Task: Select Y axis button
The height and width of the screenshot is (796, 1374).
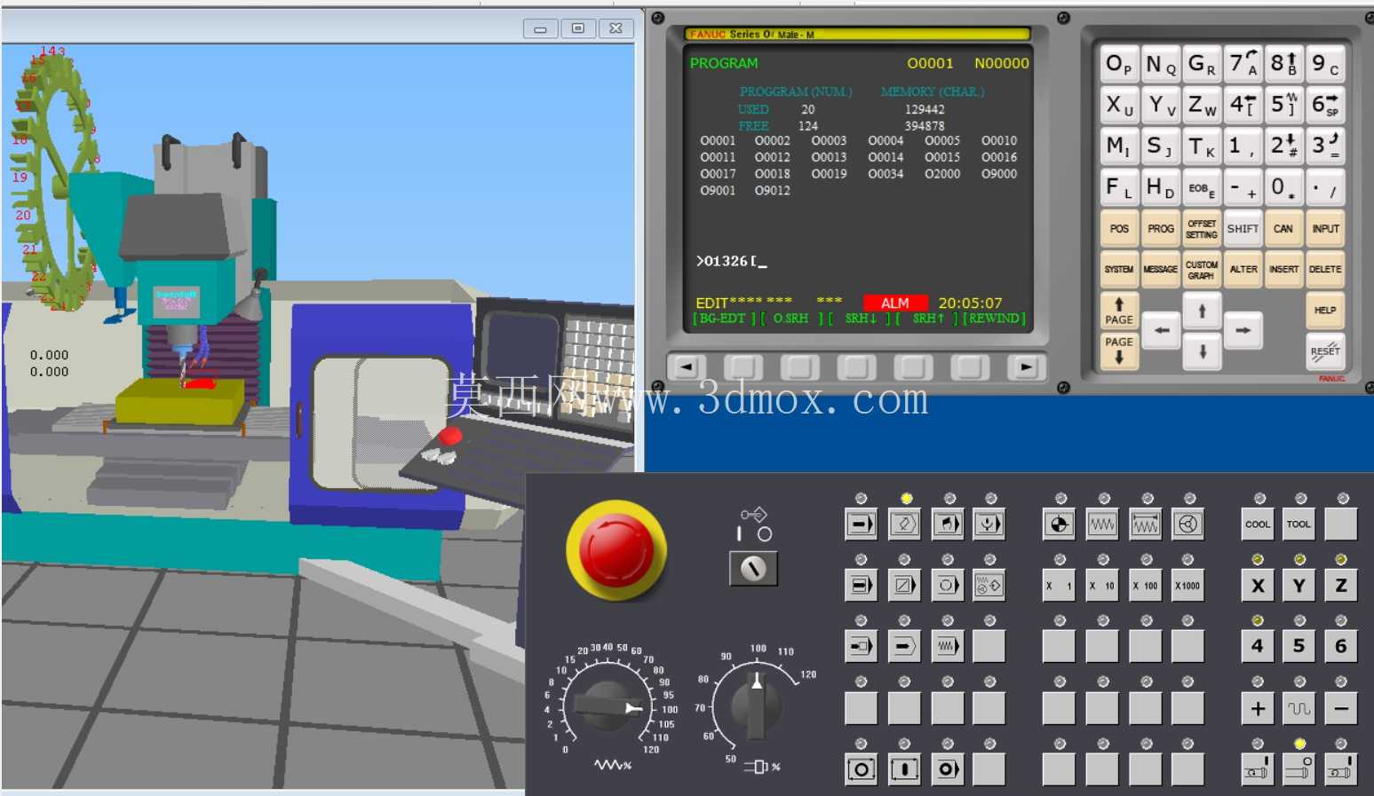Action: click(1299, 585)
